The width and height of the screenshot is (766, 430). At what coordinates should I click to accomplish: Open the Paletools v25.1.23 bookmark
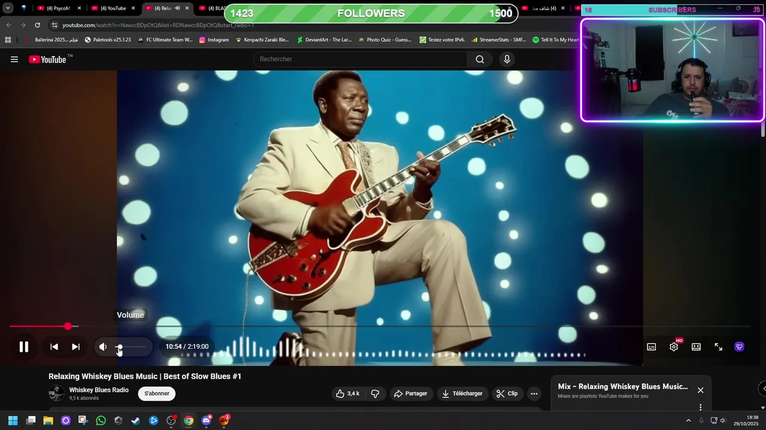(108, 40)
